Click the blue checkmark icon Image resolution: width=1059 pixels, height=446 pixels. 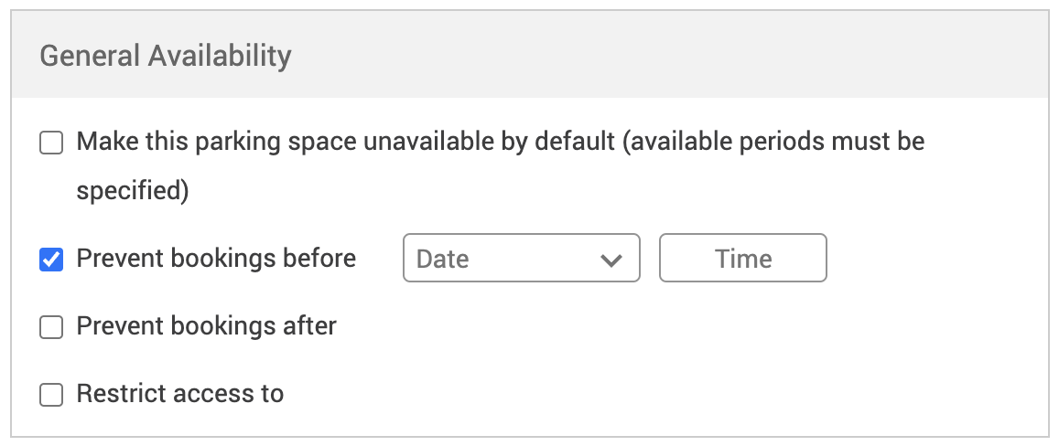[51, 260]
